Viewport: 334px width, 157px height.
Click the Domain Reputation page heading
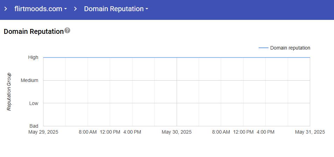point(33,31)
